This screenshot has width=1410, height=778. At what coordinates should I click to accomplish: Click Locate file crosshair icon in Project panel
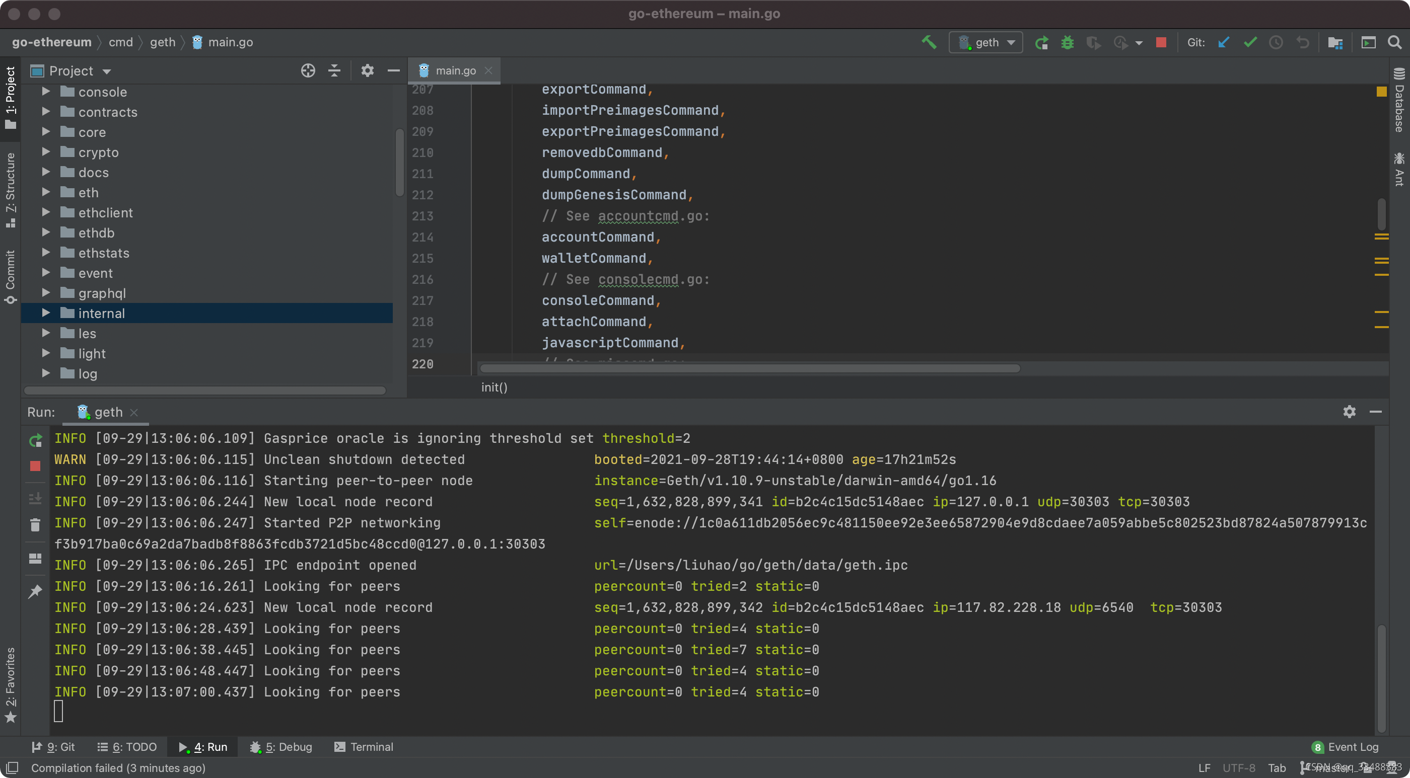click(308, 70)
